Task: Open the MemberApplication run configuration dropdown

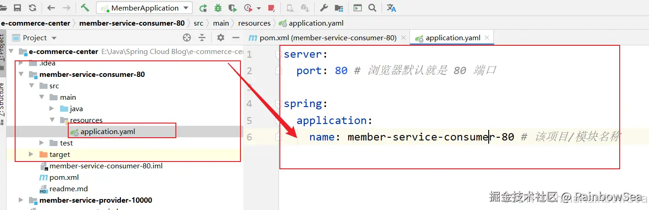Action: [x=144, y=8]
